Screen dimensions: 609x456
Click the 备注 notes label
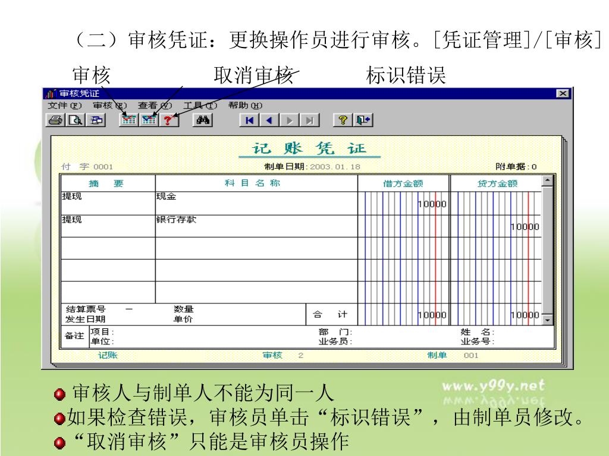[74, 336]
